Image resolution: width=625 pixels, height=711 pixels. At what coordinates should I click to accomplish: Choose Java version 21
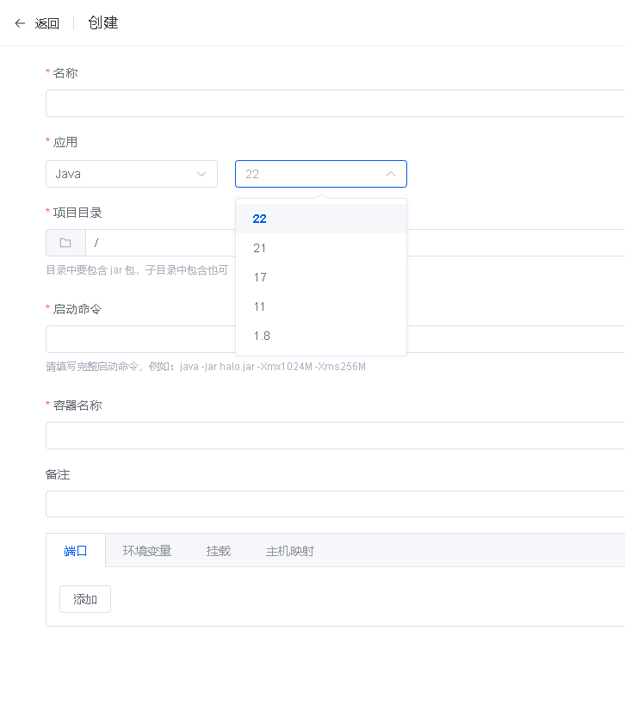(260, 248)
